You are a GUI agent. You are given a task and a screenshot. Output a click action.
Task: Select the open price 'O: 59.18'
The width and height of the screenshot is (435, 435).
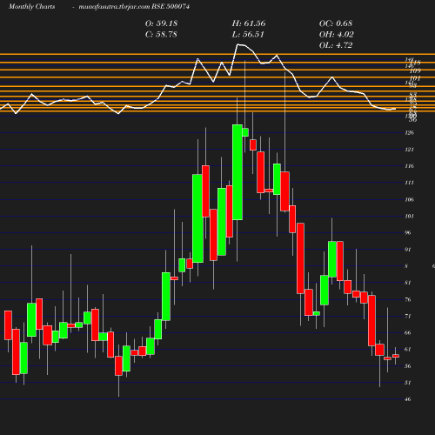pyautogui.click(x=161, y=23)
